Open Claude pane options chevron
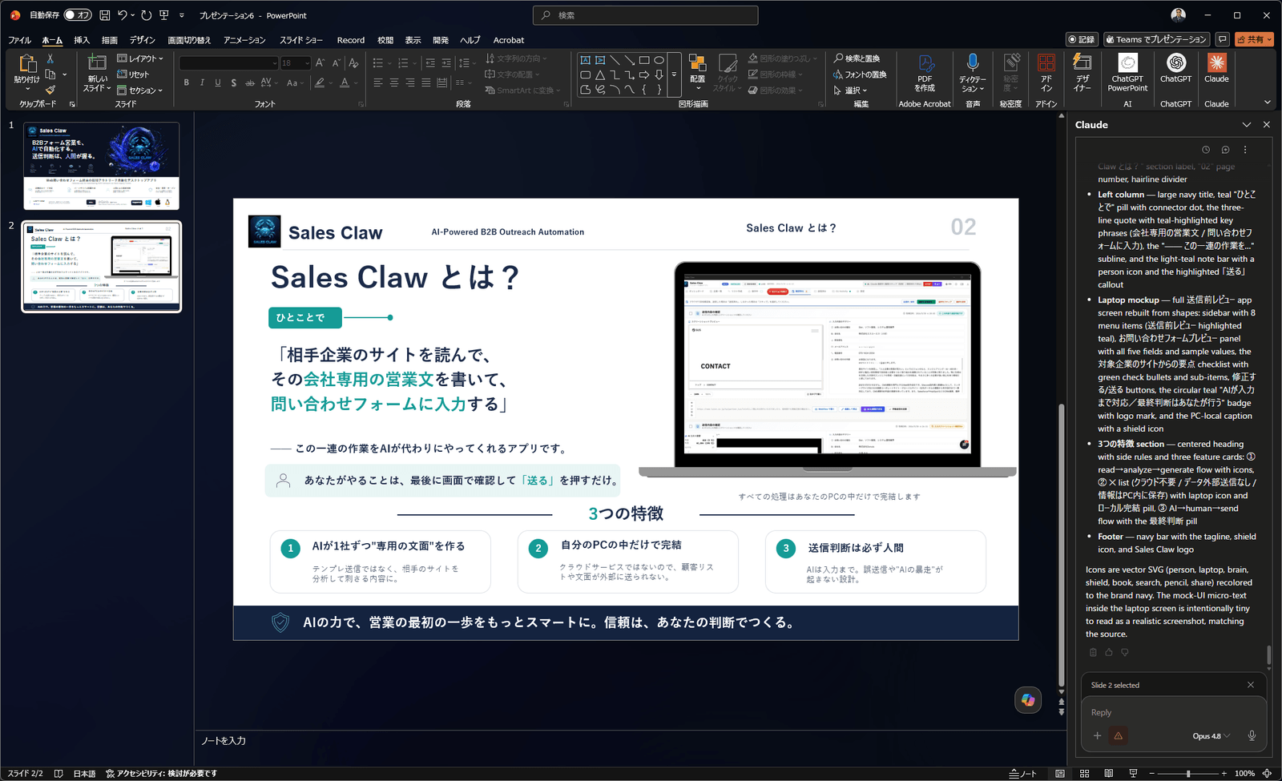1282x781 pixels. (1247, 125)
